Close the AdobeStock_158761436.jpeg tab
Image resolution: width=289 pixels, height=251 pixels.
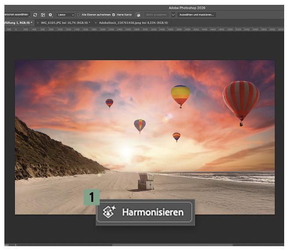click(96, 23)
